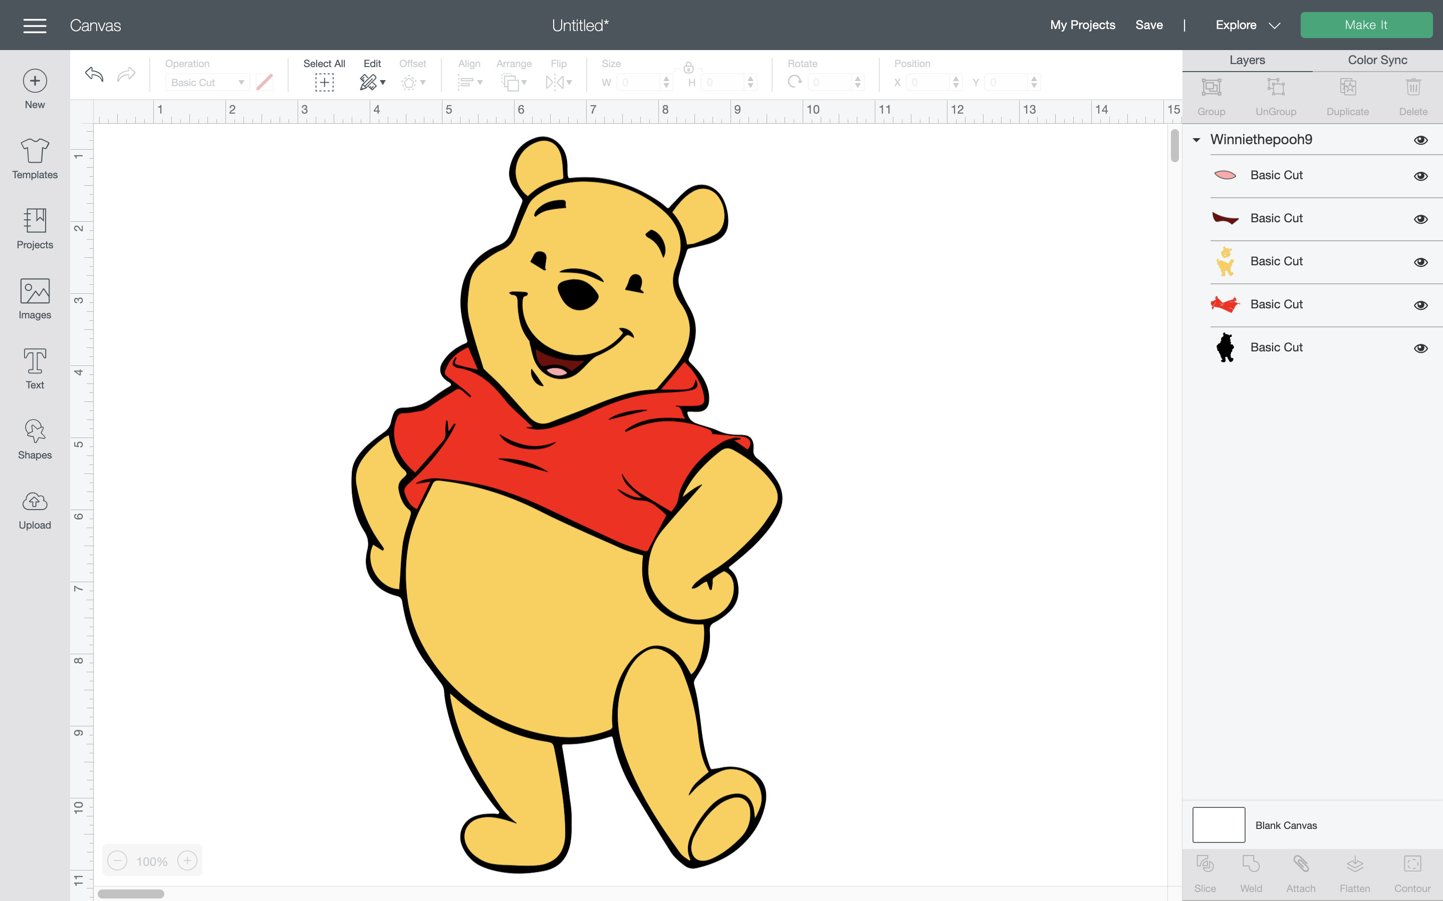Click the Flip icon
The image size is (1443, 901).
(555, 82)
